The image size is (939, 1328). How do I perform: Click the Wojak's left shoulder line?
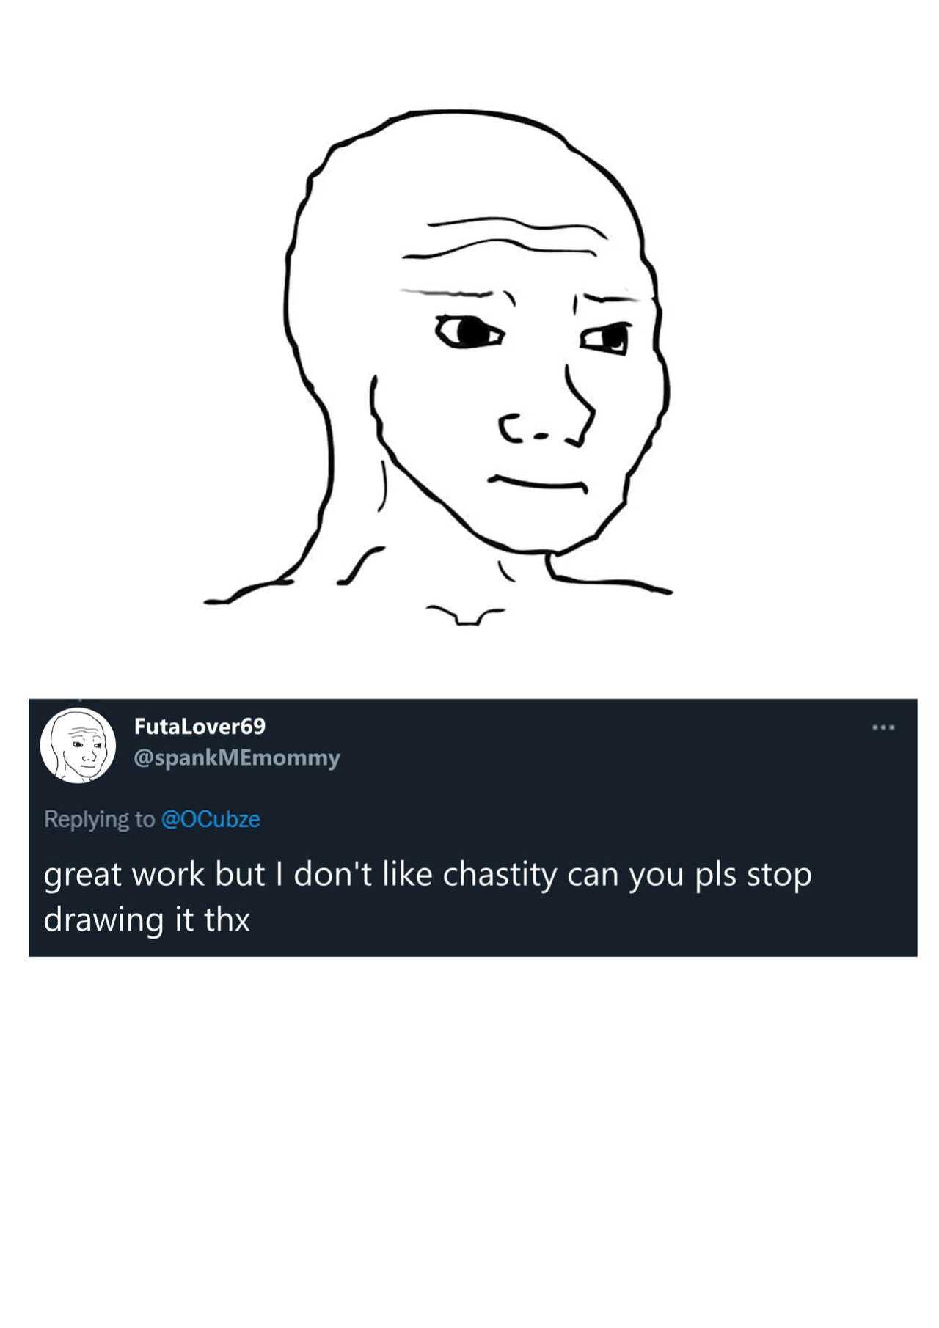pos(249,591)
